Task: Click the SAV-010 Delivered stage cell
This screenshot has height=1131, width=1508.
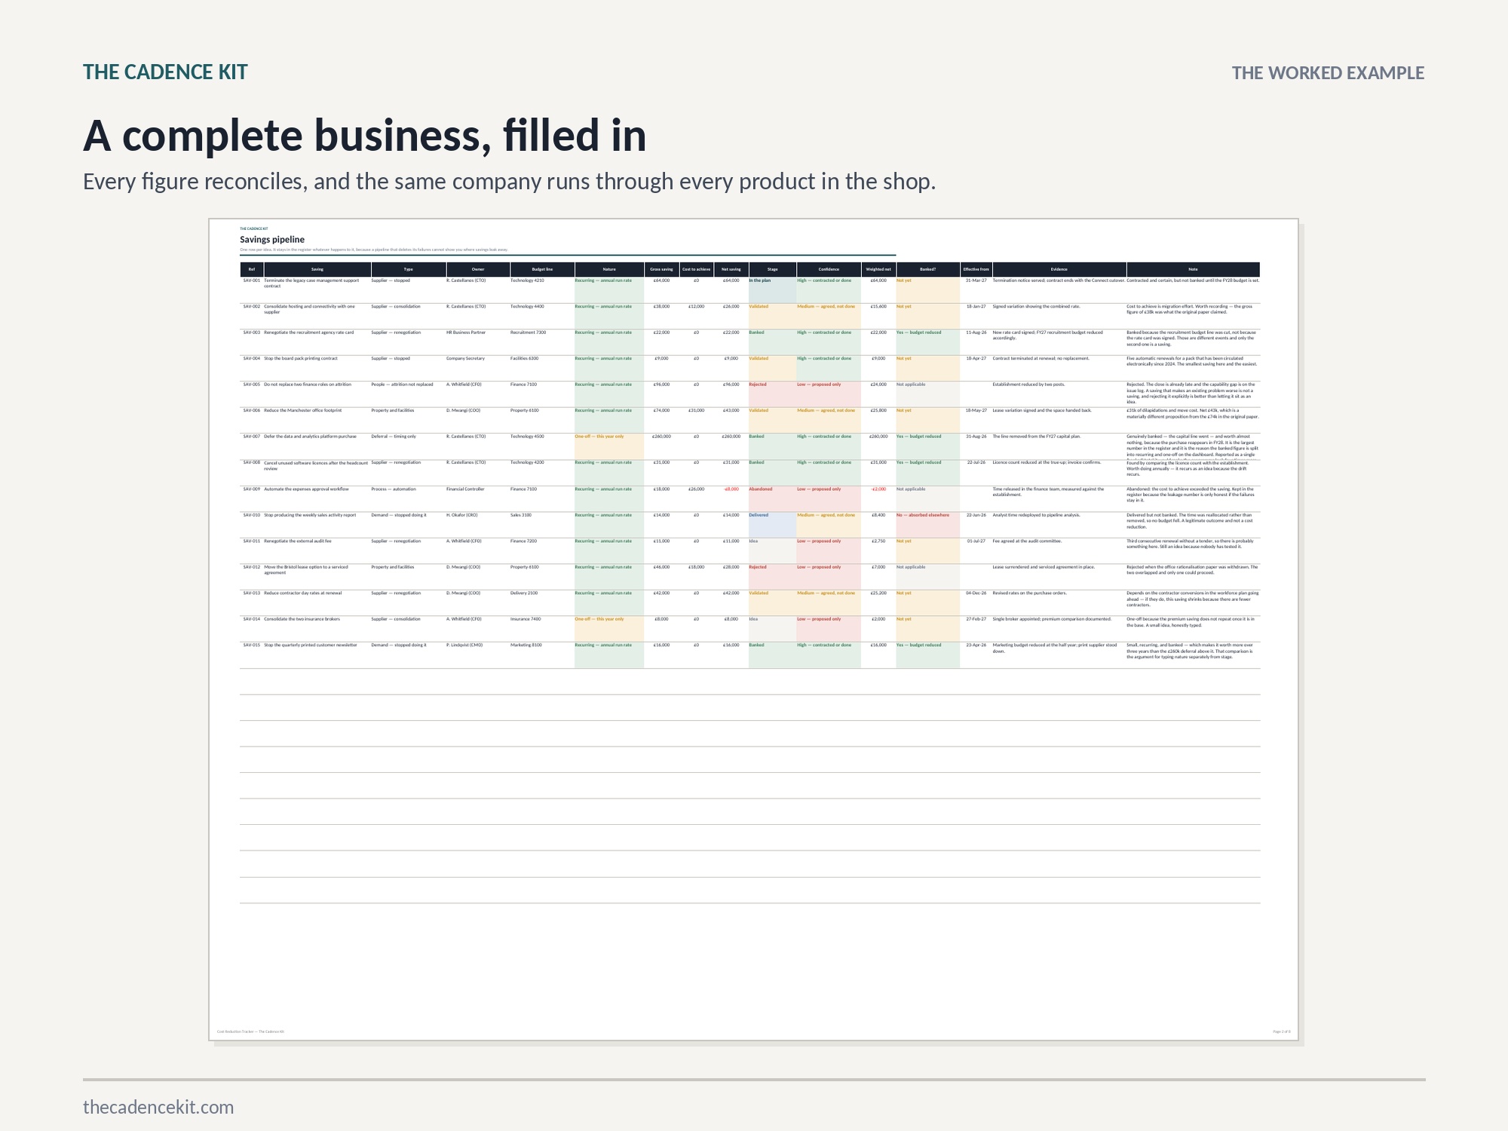Action: point(772,525)
